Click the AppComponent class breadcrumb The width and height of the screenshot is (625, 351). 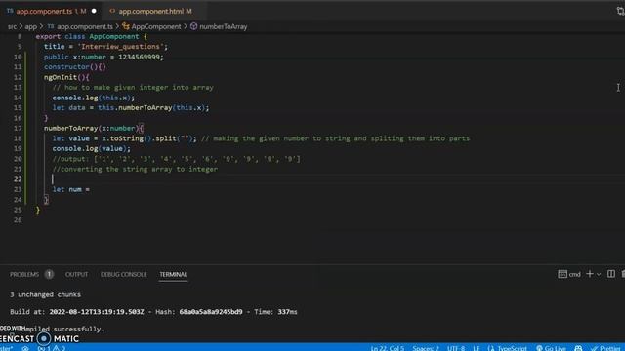click(x=156, y=26)
